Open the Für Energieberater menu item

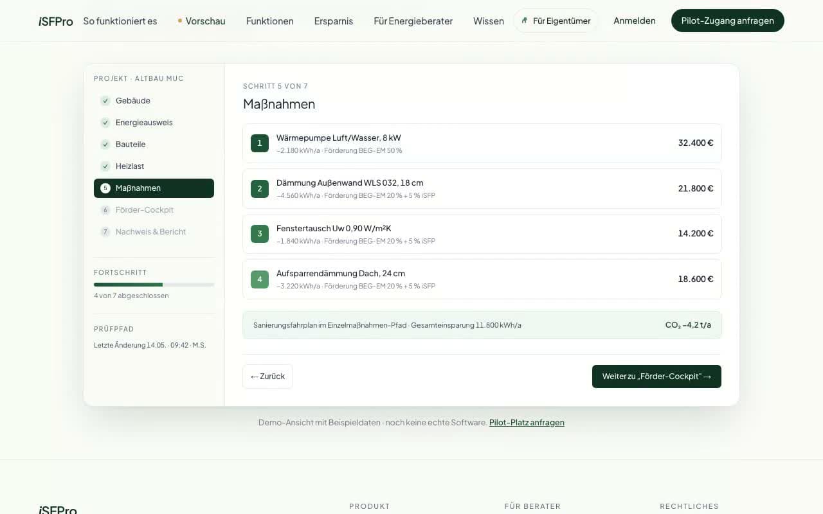click(413, 21)
